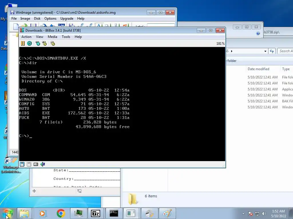Click the network icon in system tray
293x219 pixels.
coord(257,214)
